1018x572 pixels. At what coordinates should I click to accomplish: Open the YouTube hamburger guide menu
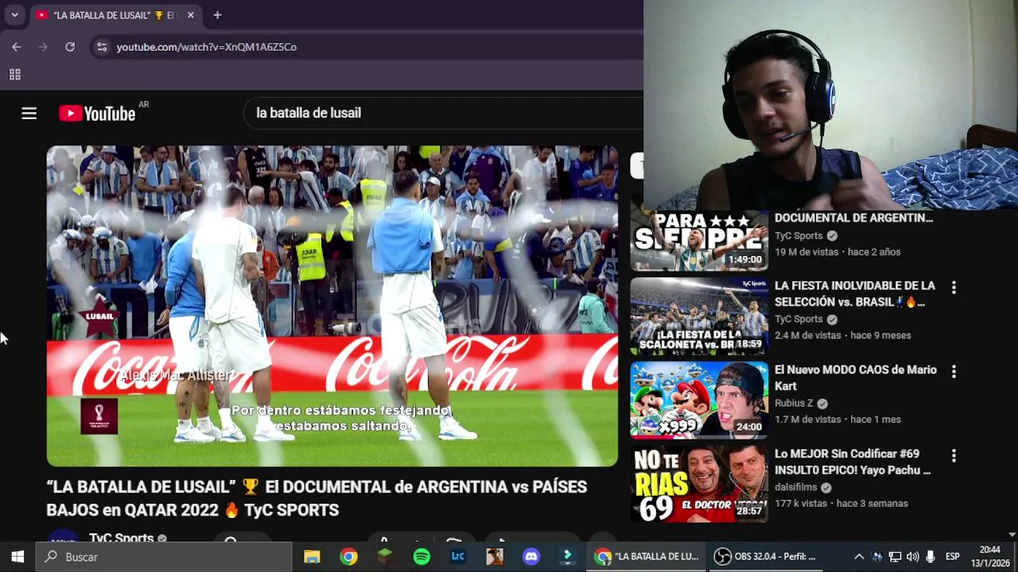(29, 114)
